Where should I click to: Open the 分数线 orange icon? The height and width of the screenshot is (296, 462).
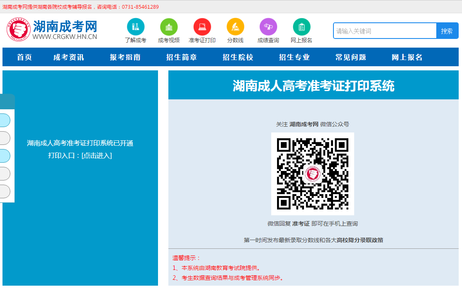click(236, 27)
